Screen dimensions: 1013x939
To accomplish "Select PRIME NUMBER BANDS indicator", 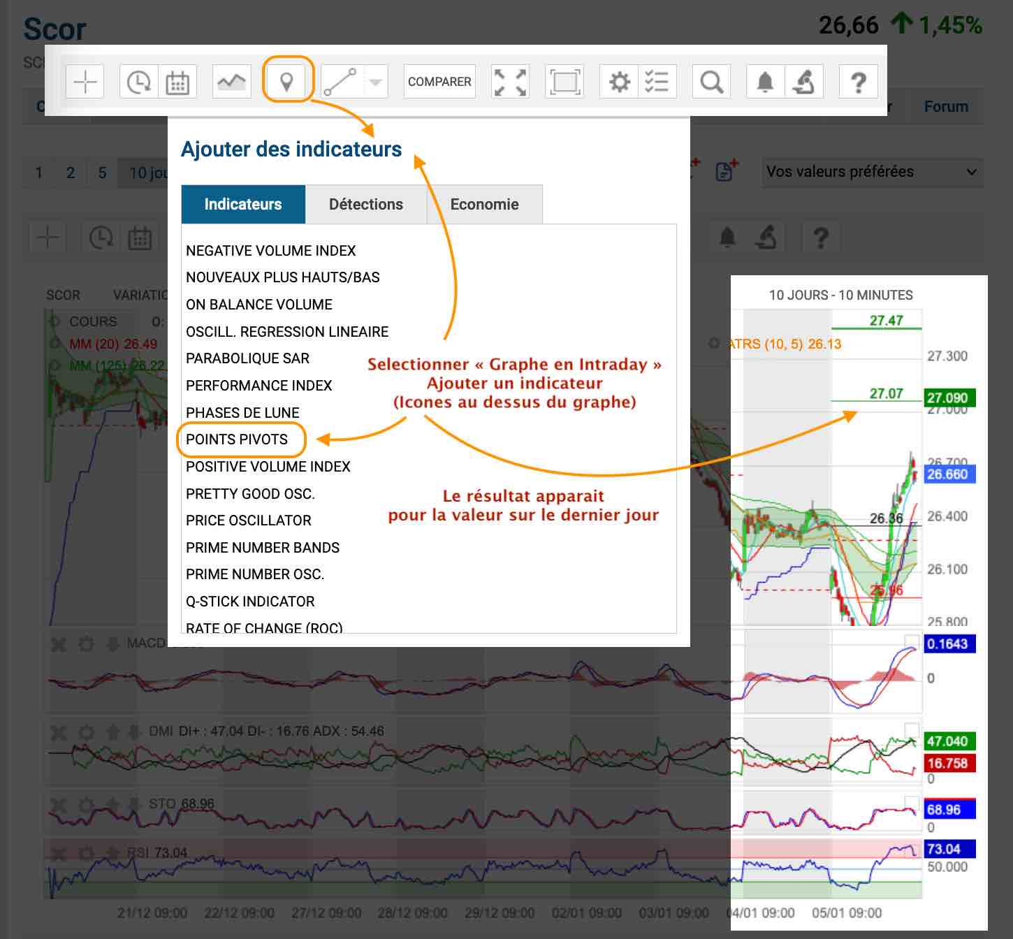I will pyautogui.click(x=263, y=548).
